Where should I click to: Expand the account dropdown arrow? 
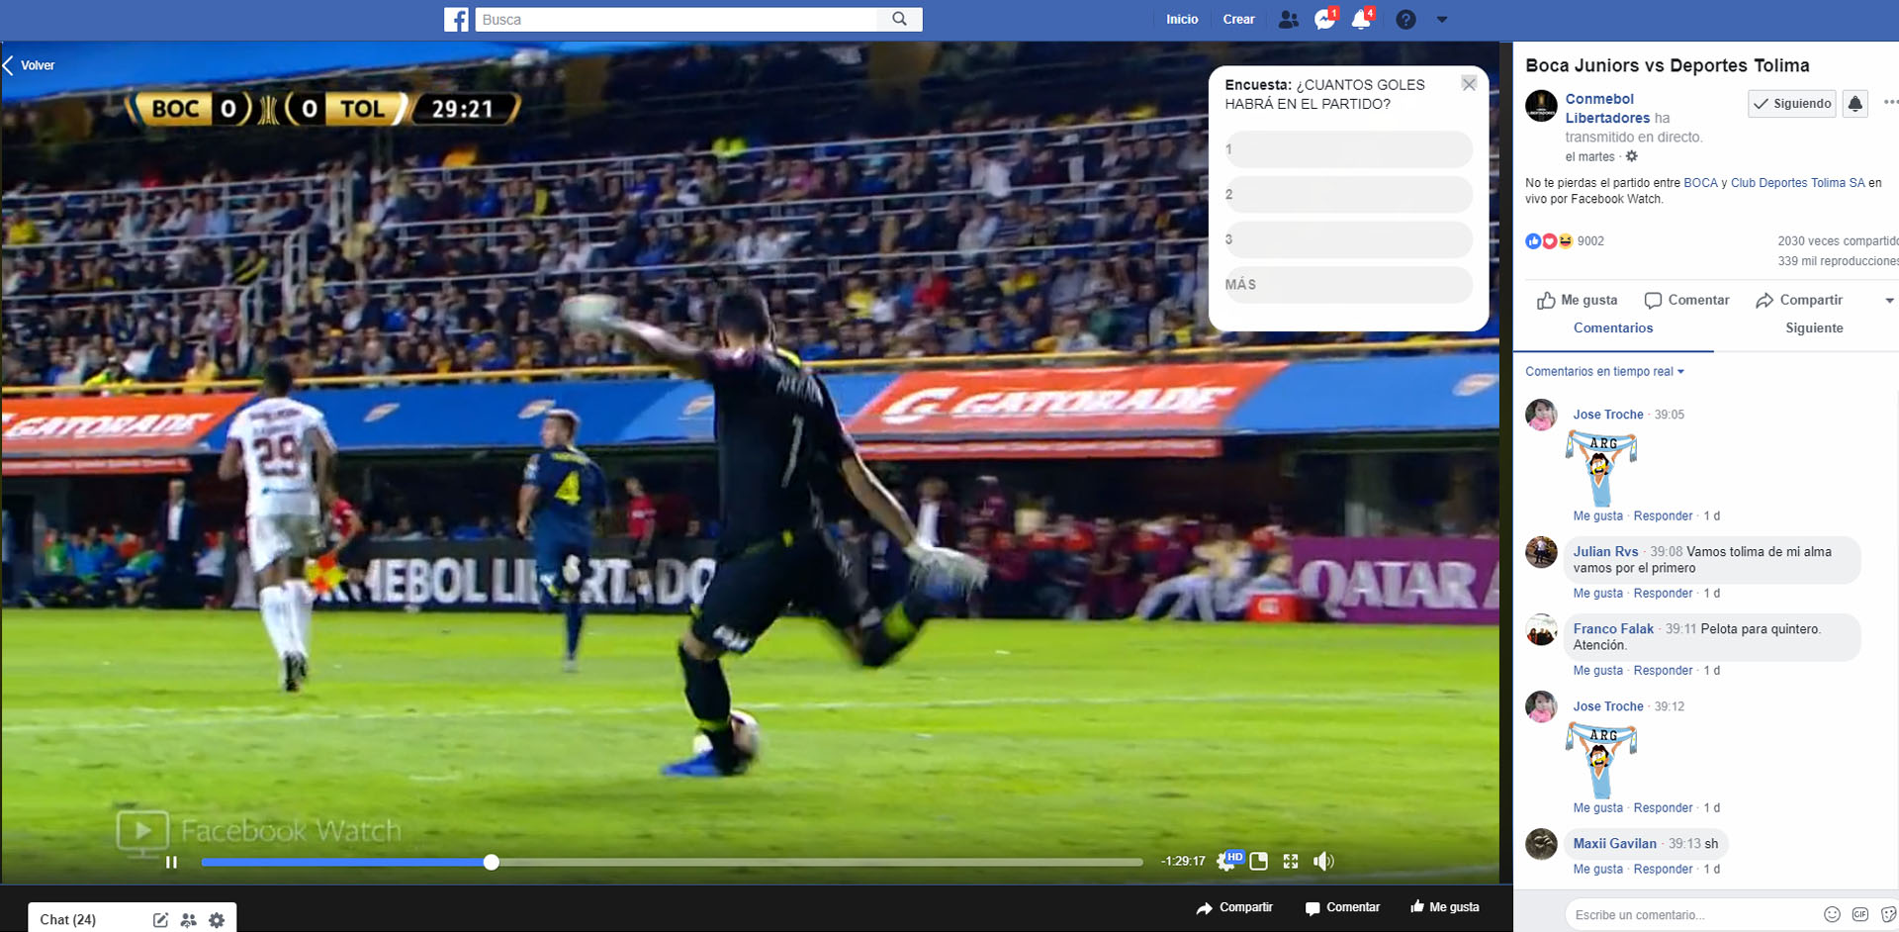1442,20
